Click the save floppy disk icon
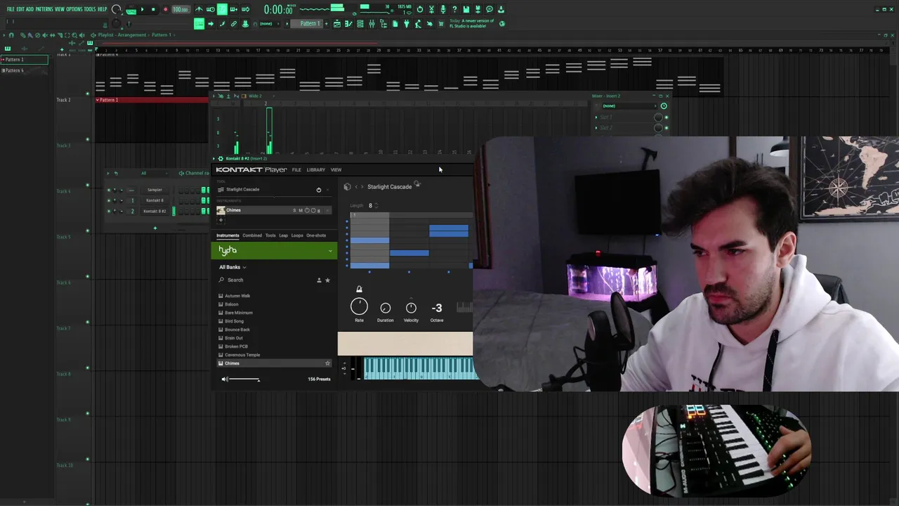The image size is (899, 506). click(x=466, y=9)
